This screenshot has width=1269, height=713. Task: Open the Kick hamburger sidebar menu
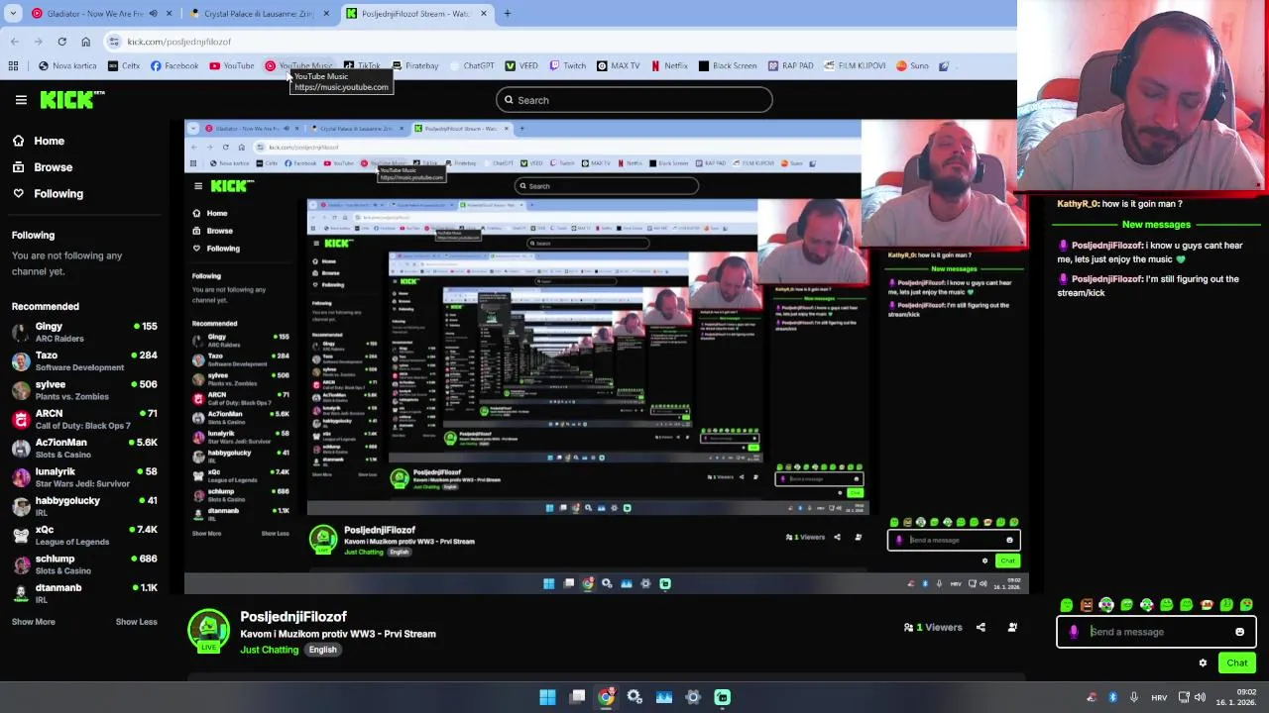click(21, 100)
